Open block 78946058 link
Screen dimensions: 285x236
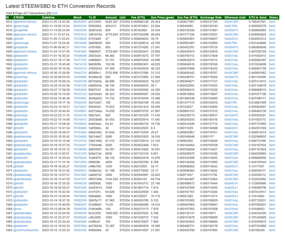tap(80, 217)
